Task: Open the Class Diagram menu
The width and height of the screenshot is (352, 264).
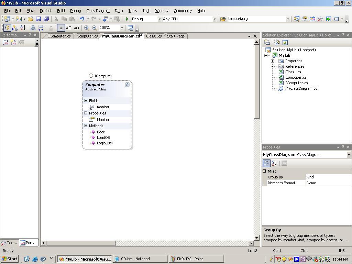Action: [98, 11]
